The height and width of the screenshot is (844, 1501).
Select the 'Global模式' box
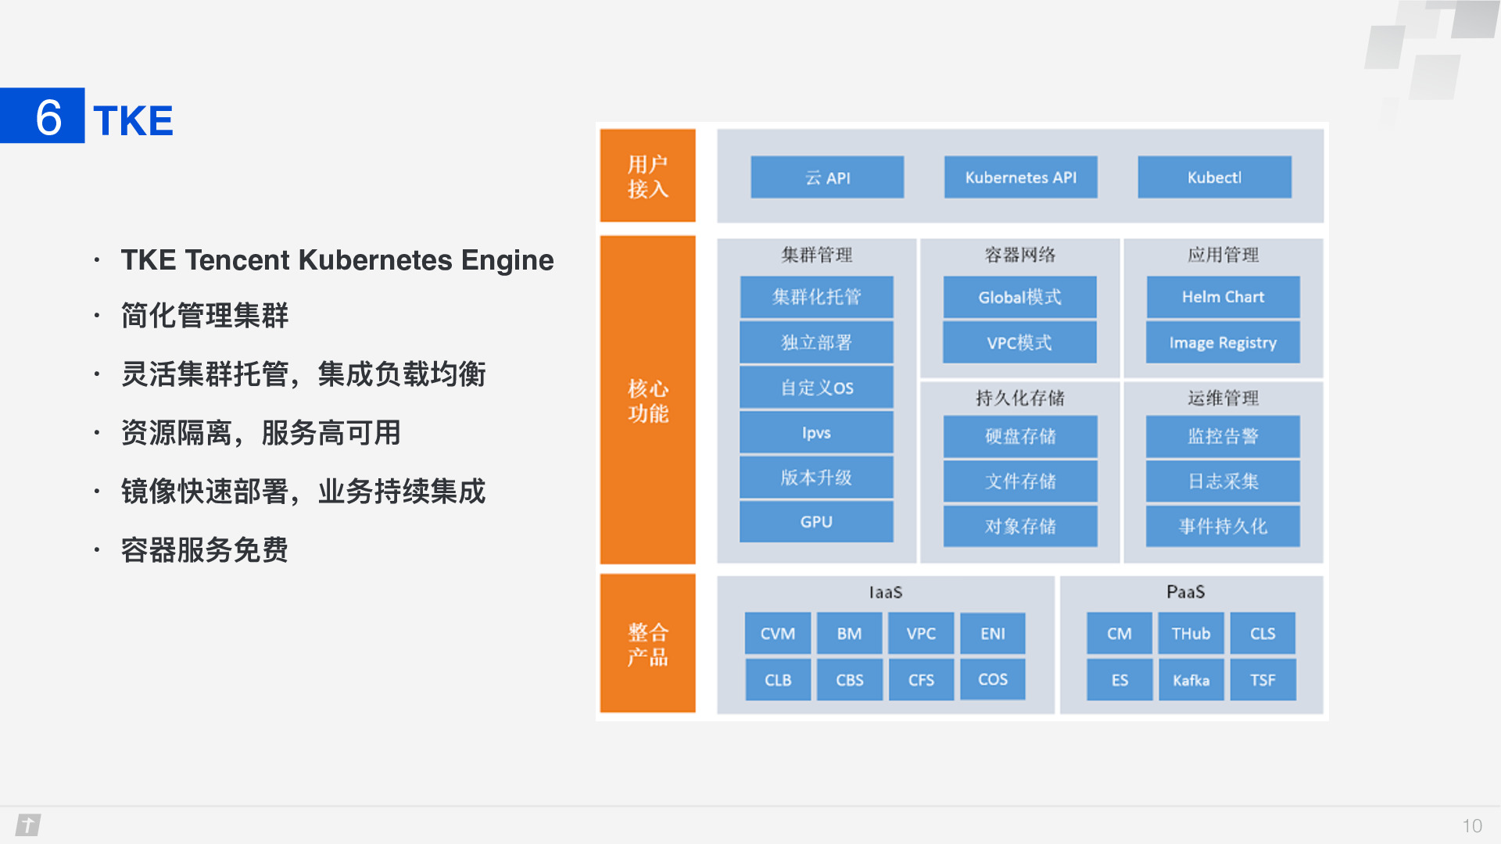tap(1019, 297)
